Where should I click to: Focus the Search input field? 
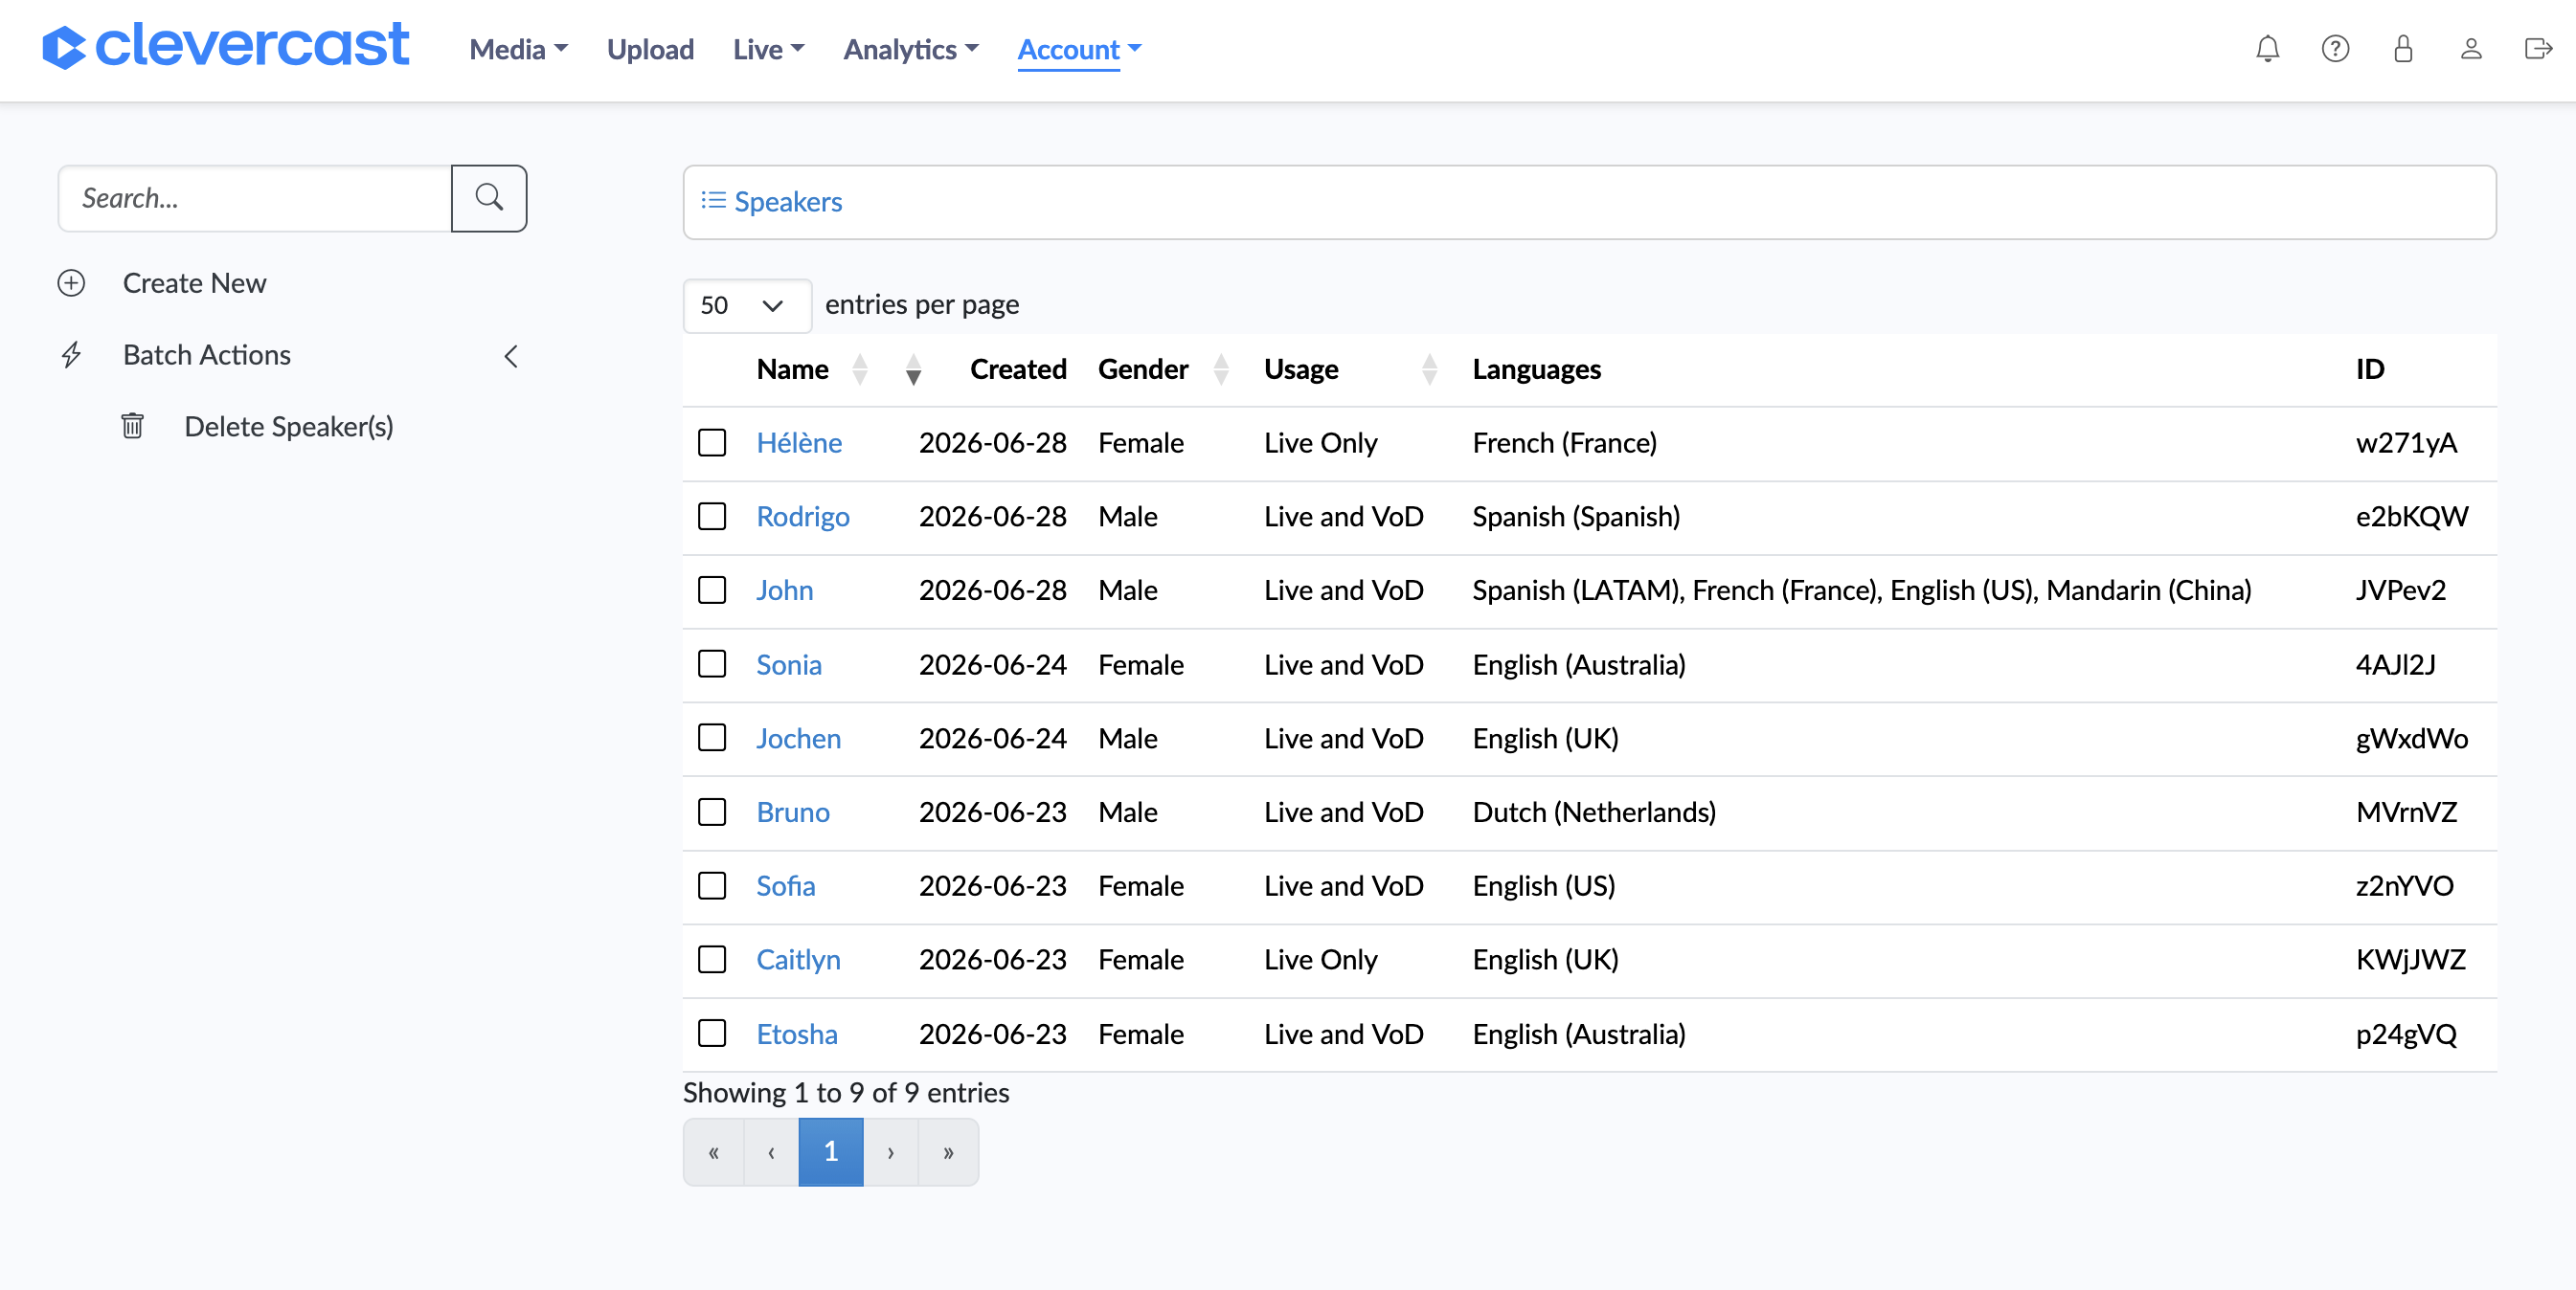(255, 198)
